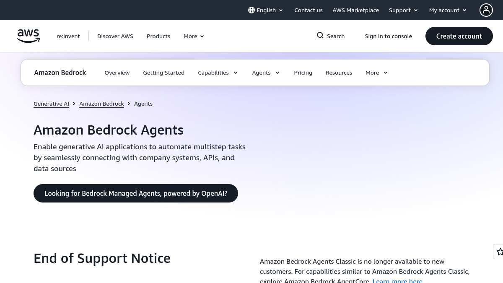Click the Agents breadcrumb text

[x=143, y=104]
